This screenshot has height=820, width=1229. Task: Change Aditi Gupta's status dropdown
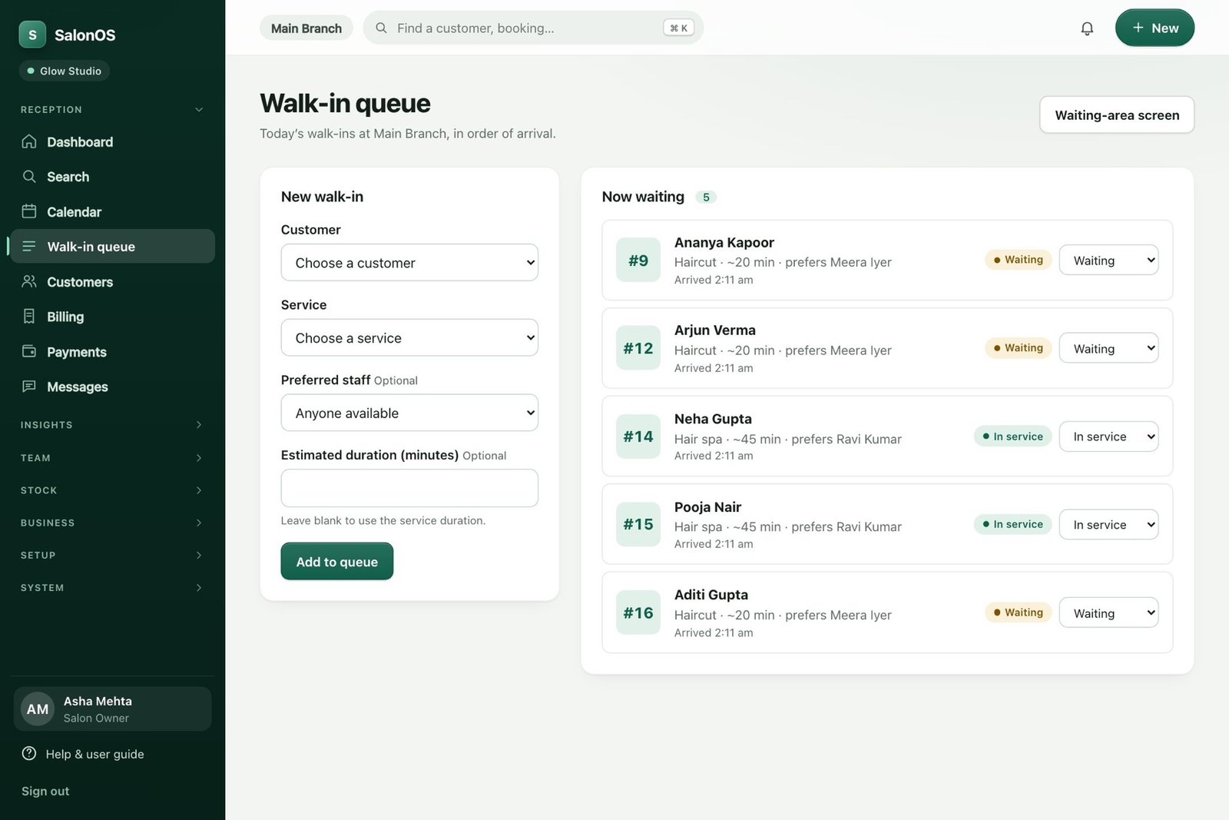(1108, 613)
